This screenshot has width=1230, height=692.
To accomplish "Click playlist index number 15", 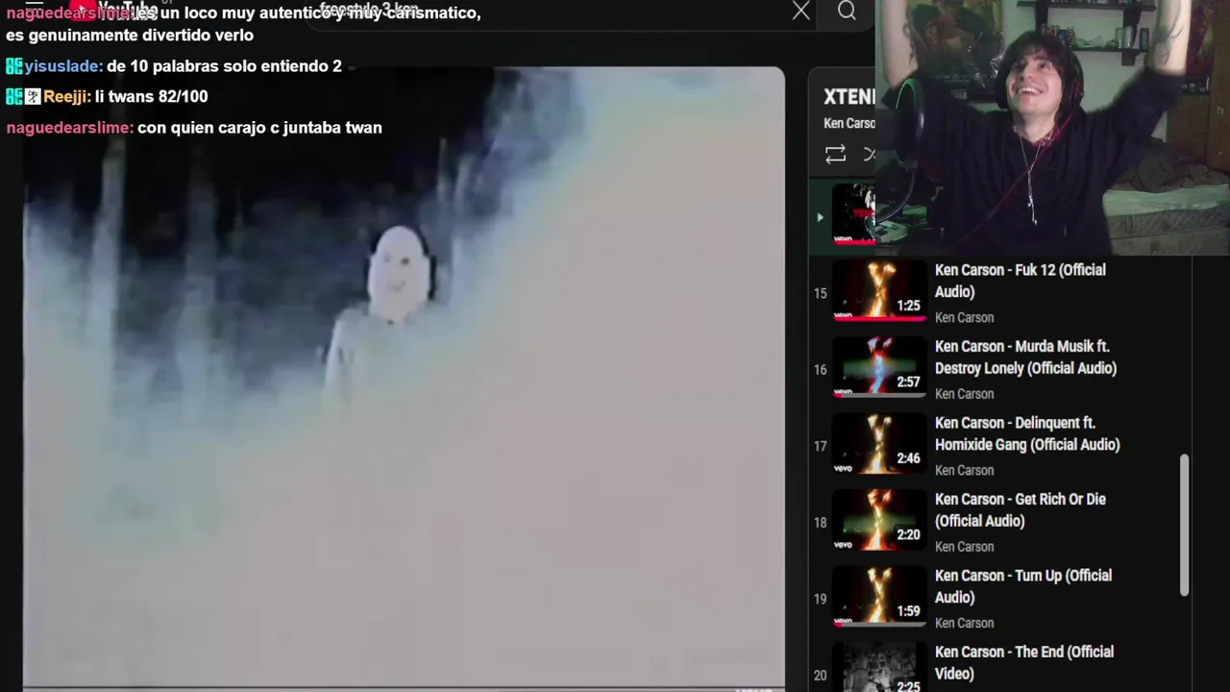I will coord(820,293).
